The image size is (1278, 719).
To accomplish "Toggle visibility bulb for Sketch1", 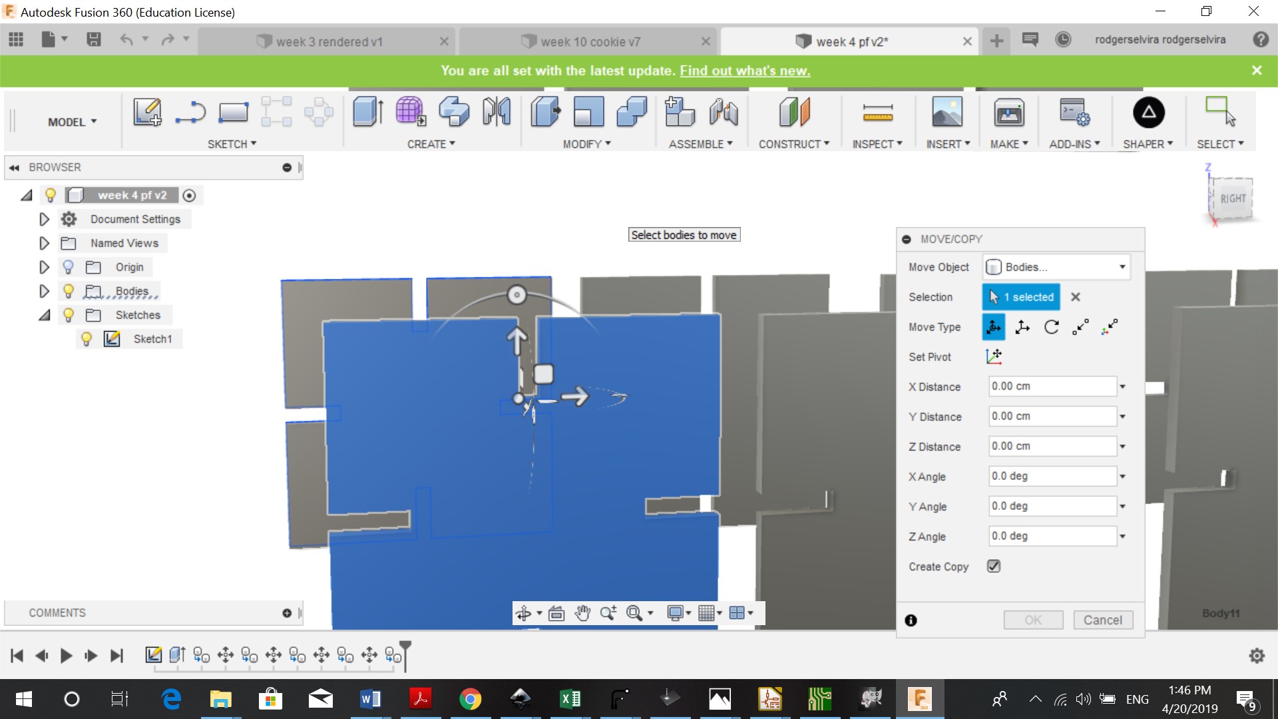I will [x=87, y=339].
